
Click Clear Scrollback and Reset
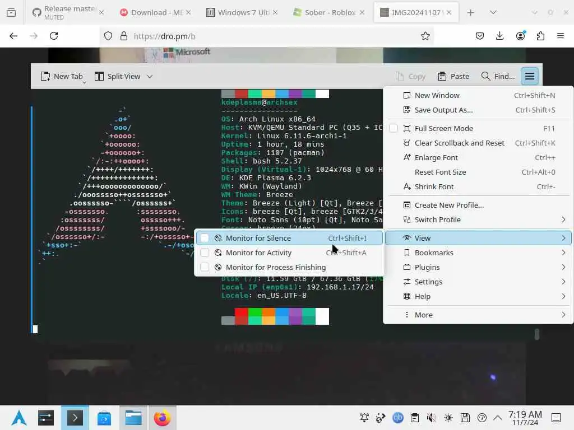click(x=478, y=143)
